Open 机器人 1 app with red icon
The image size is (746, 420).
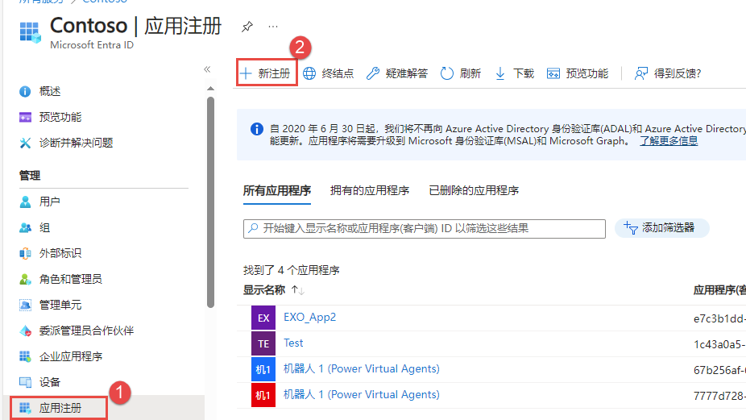(362, 394)
